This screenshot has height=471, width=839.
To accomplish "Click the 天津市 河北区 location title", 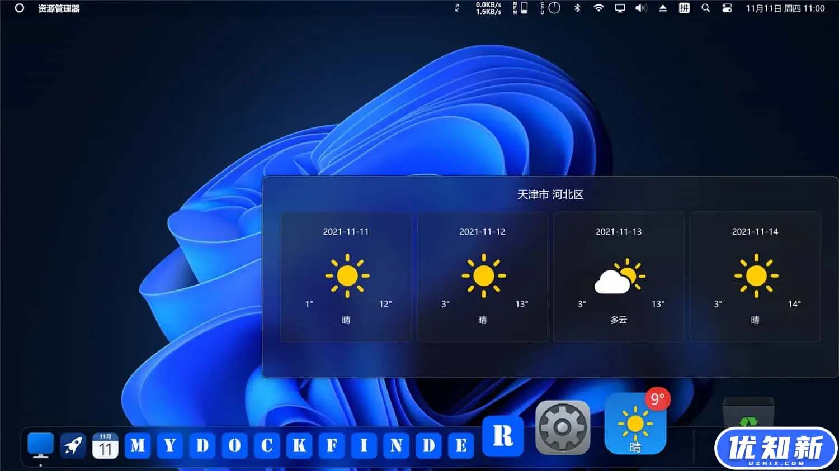I will [550, 194].
